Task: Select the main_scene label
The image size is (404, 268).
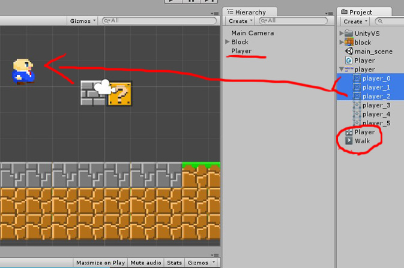Action: pyautogui.click(x=373, y=52)
